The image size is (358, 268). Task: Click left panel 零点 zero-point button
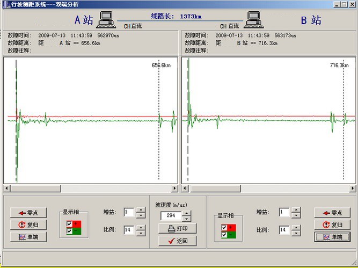[28, 213]
